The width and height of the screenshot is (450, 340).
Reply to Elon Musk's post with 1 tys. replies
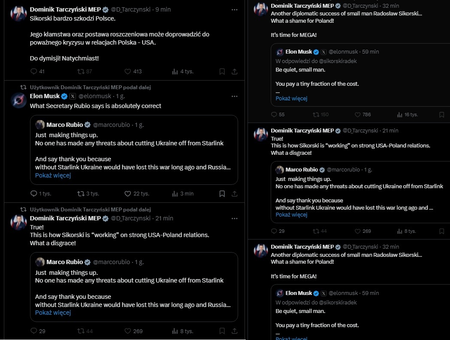[x=34, y=194]
